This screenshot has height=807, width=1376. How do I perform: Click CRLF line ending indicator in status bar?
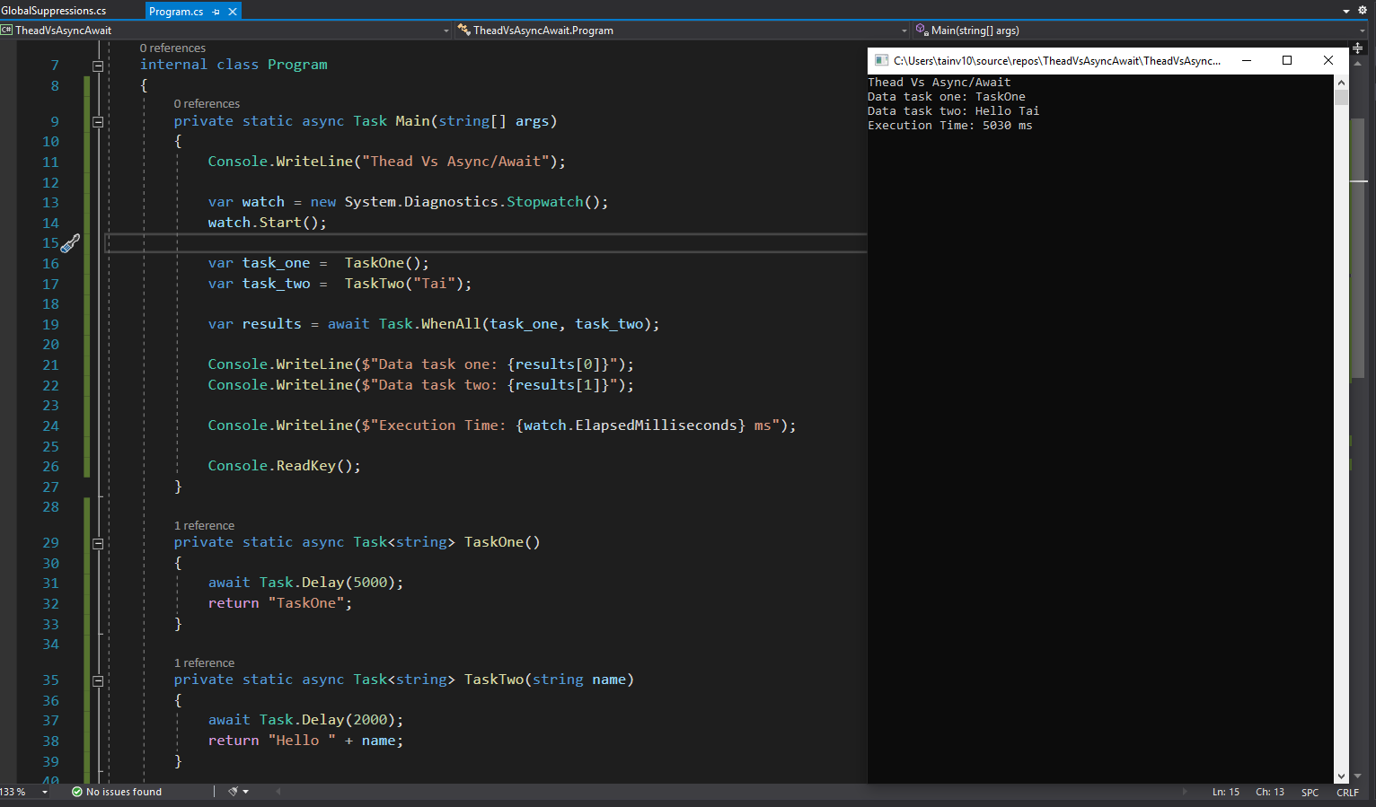[1347, 792]
